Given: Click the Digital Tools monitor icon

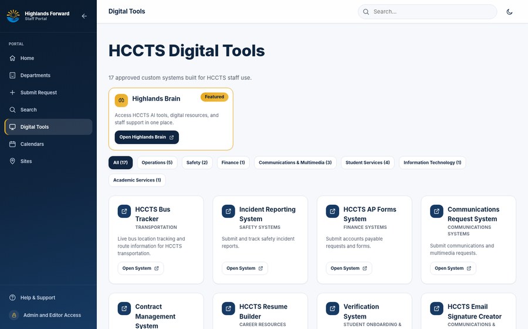Looking at the screenshot, I should pos(12,126).
